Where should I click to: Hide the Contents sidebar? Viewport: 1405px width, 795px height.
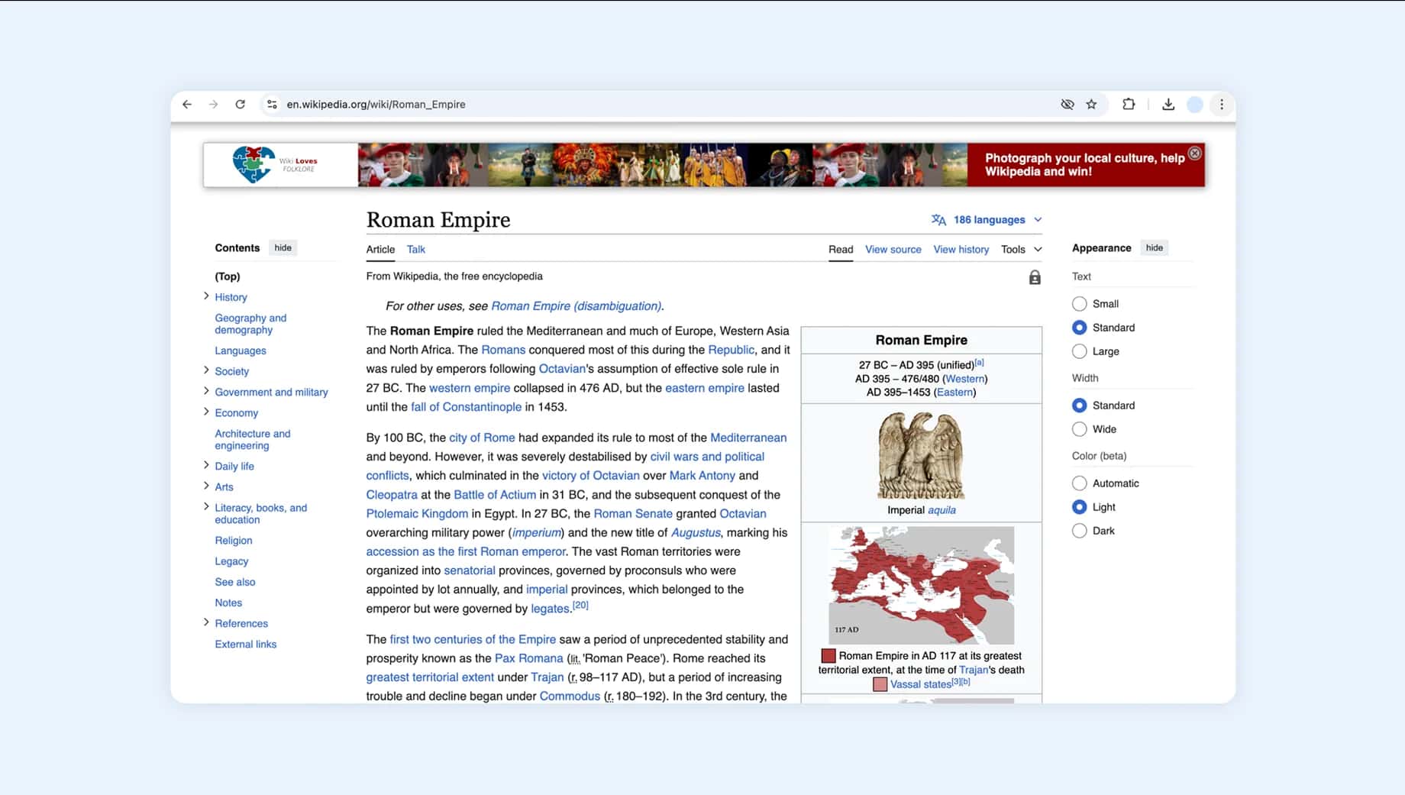point(283,247)
